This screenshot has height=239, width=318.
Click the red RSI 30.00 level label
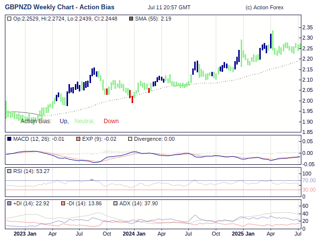point(309,190)
